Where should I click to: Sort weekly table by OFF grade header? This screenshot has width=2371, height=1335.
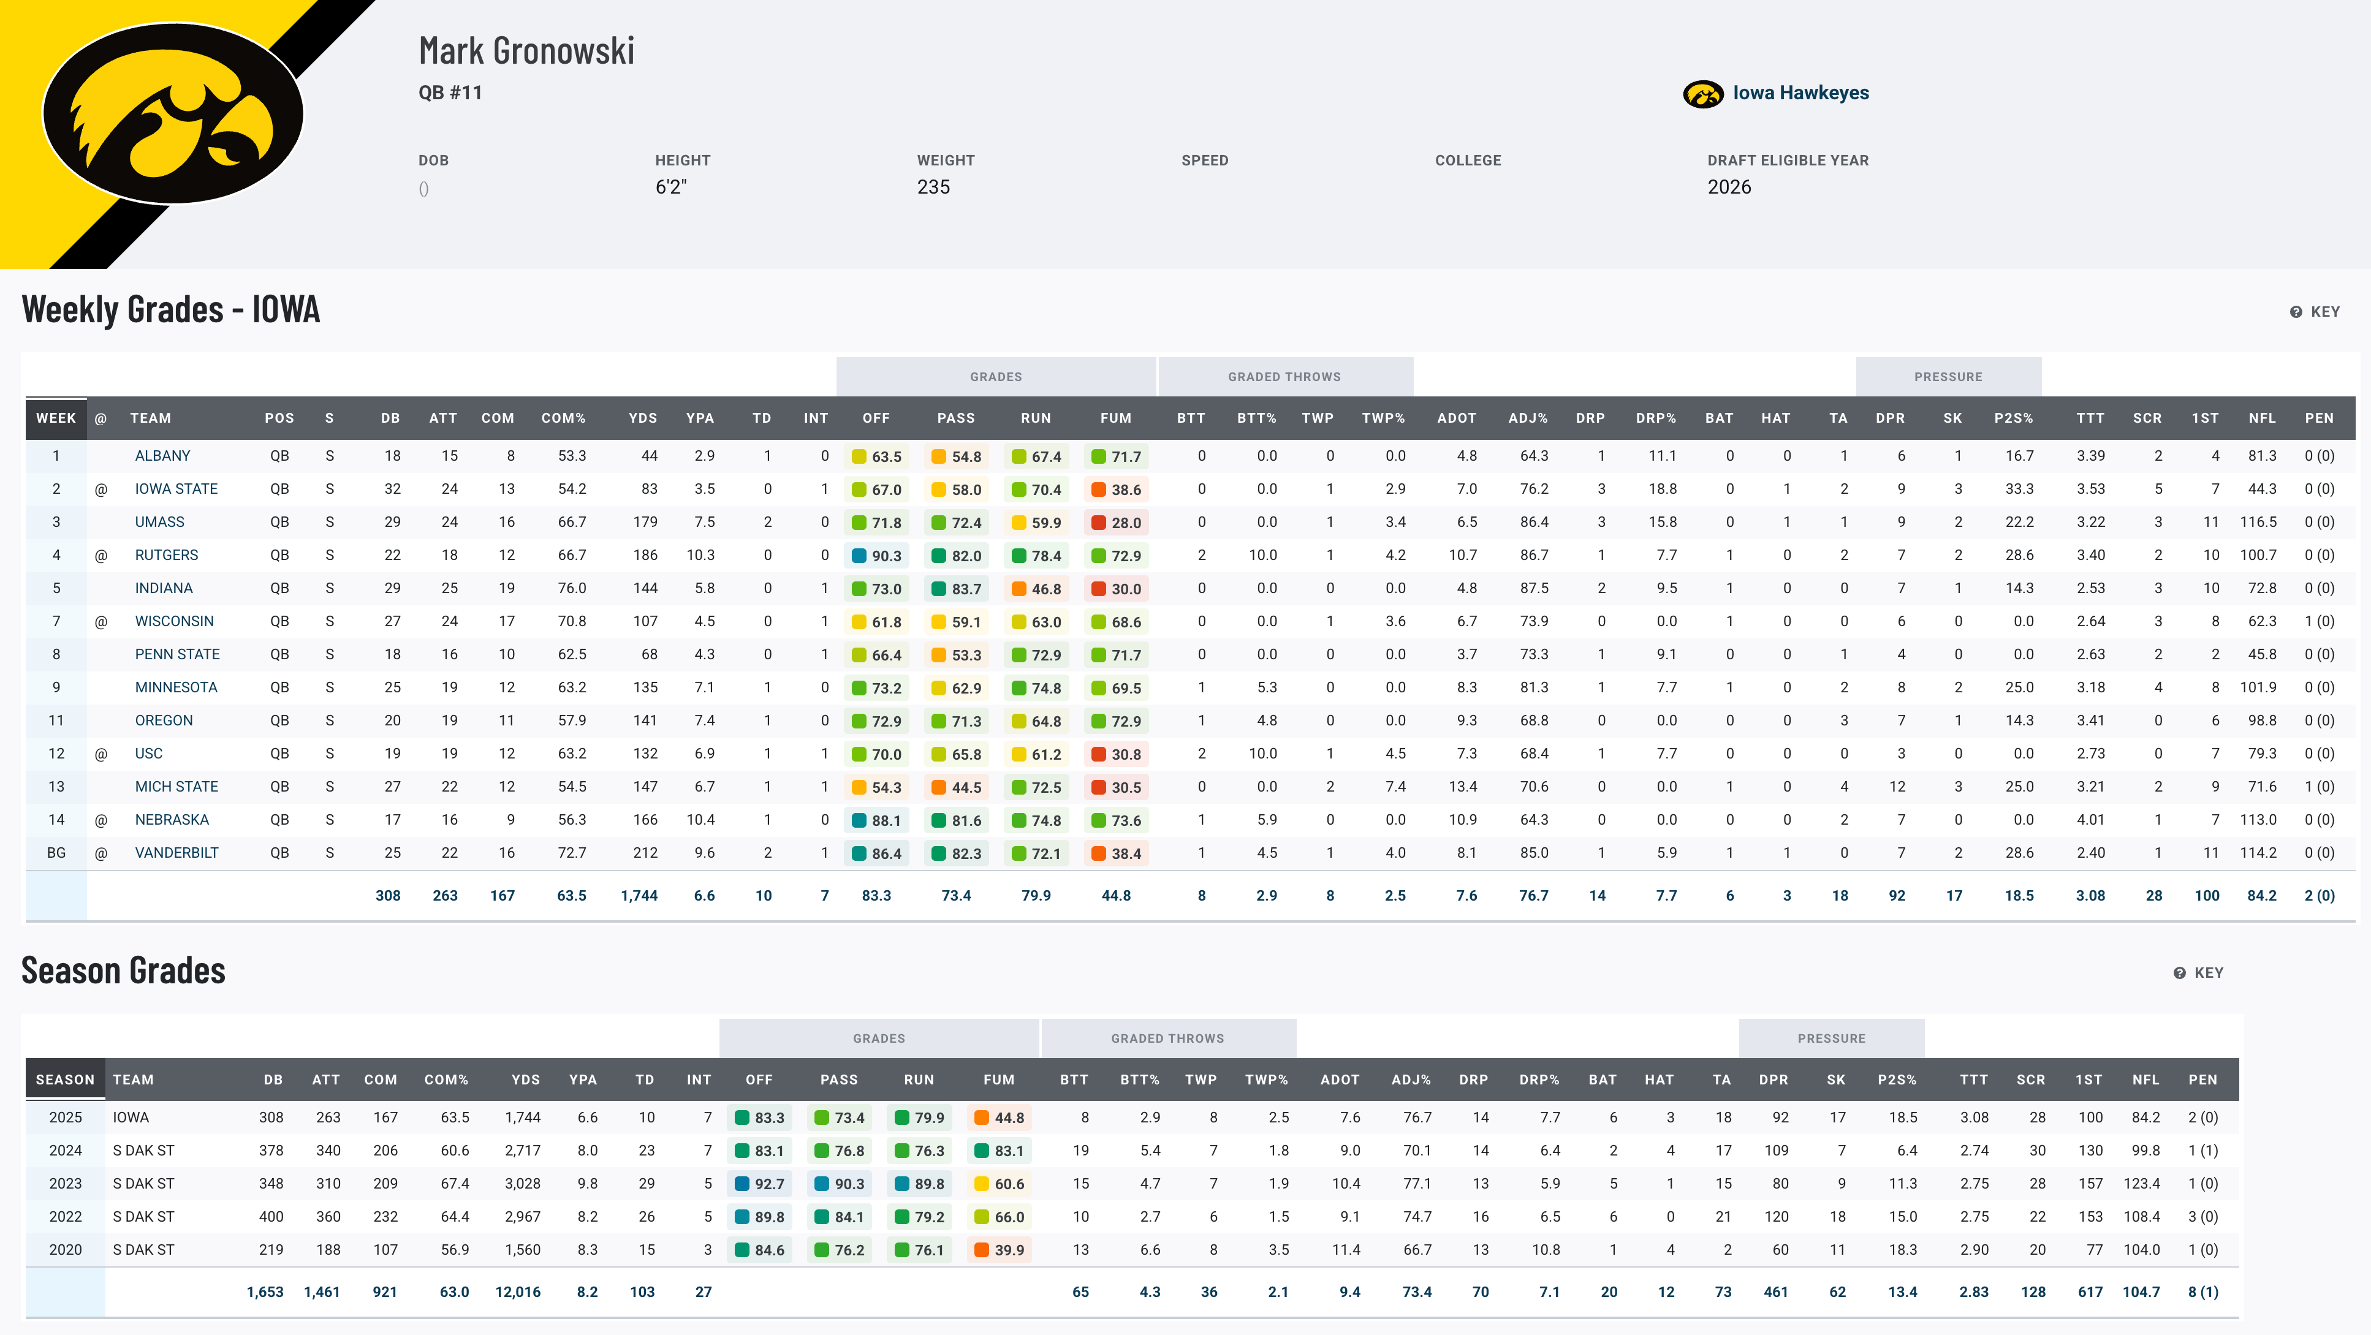click(x=875, y=418)
